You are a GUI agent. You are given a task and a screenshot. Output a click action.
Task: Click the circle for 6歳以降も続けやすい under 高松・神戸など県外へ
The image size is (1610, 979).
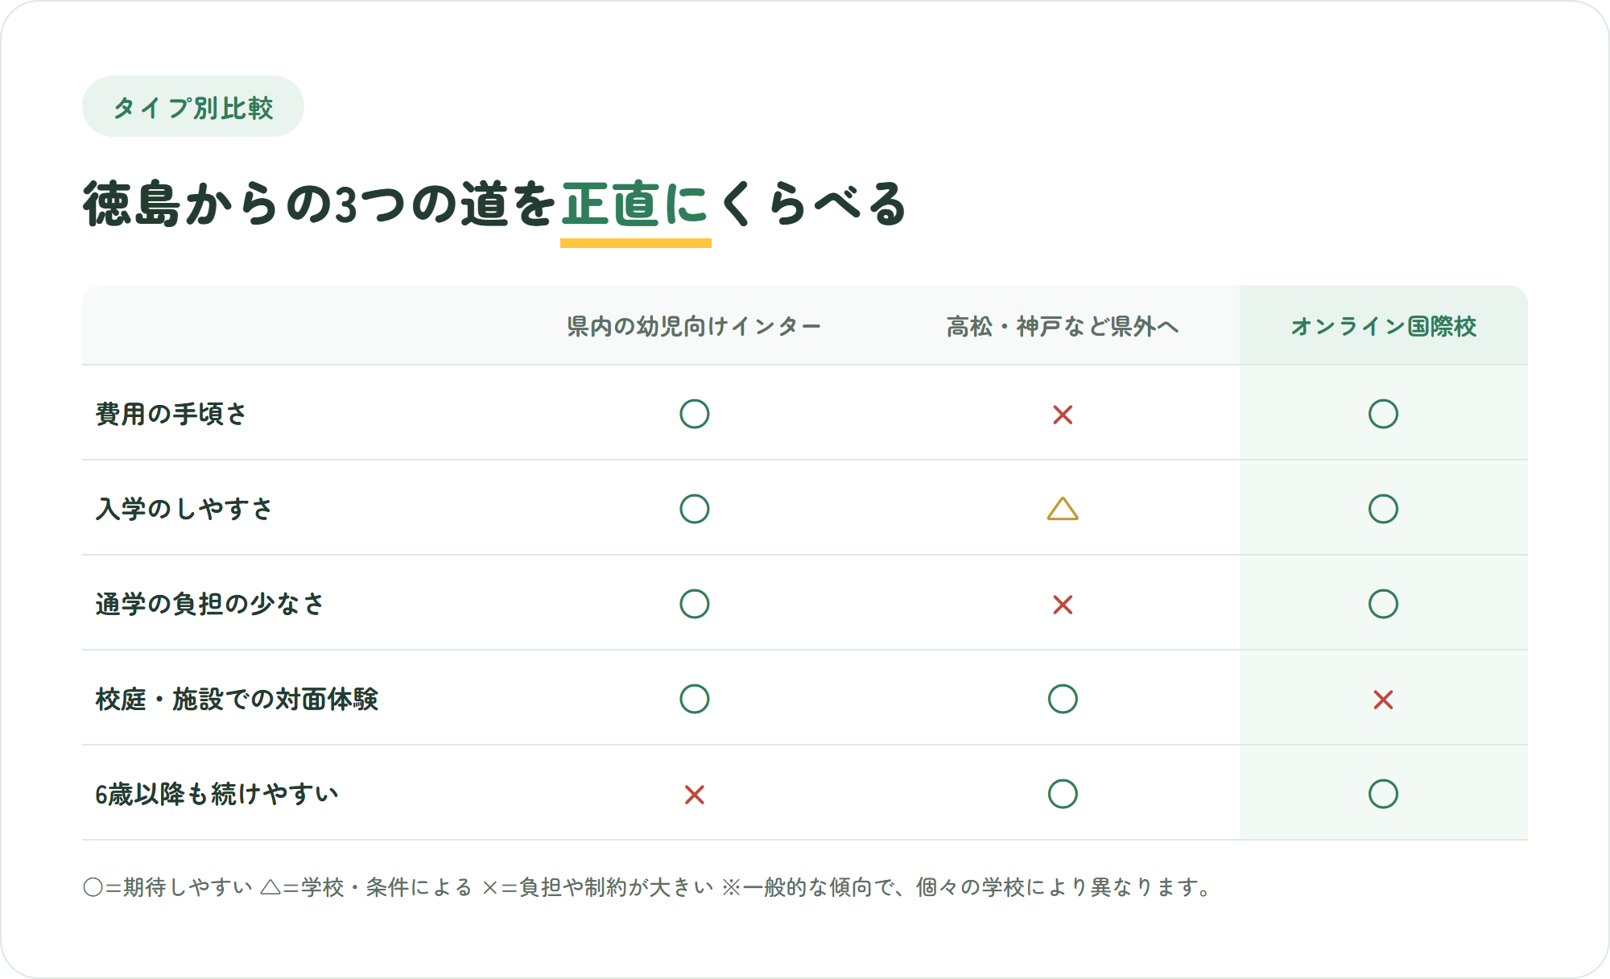point(1063,794)
